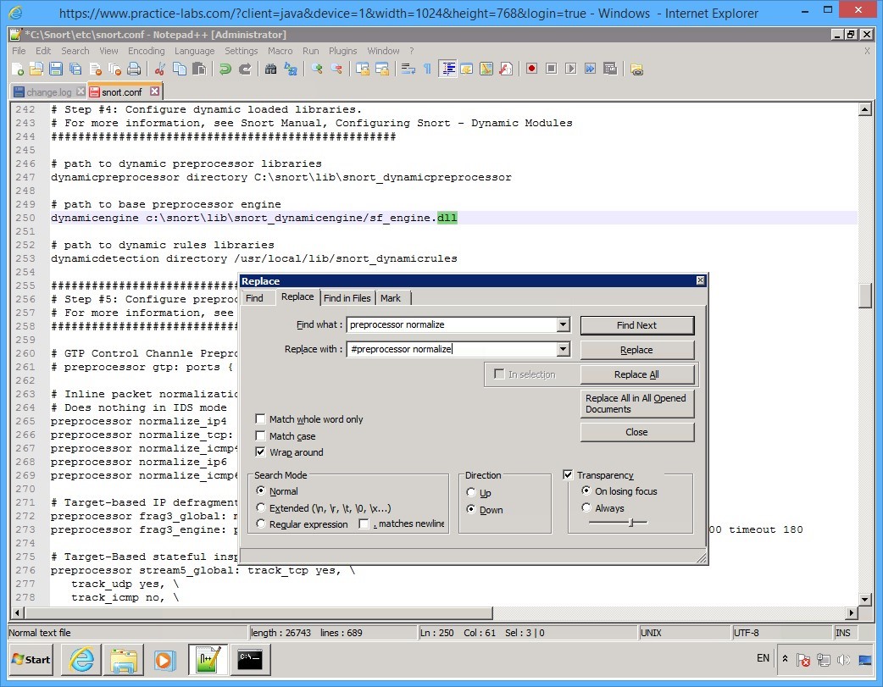Open the Print toolbar icon
The image size is (883, 687).
135,69
